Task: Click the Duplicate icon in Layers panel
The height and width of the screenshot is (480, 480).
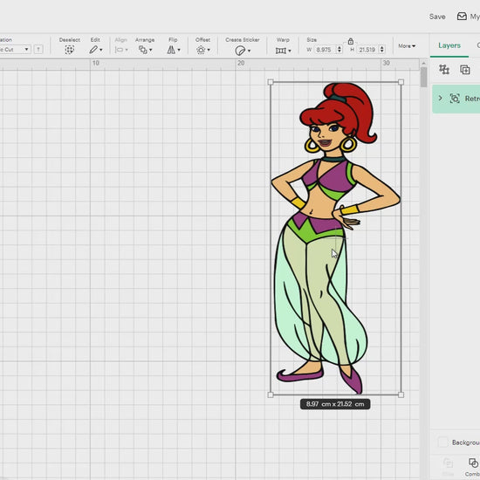Action: pyautogui.click(x=465, y=70)
